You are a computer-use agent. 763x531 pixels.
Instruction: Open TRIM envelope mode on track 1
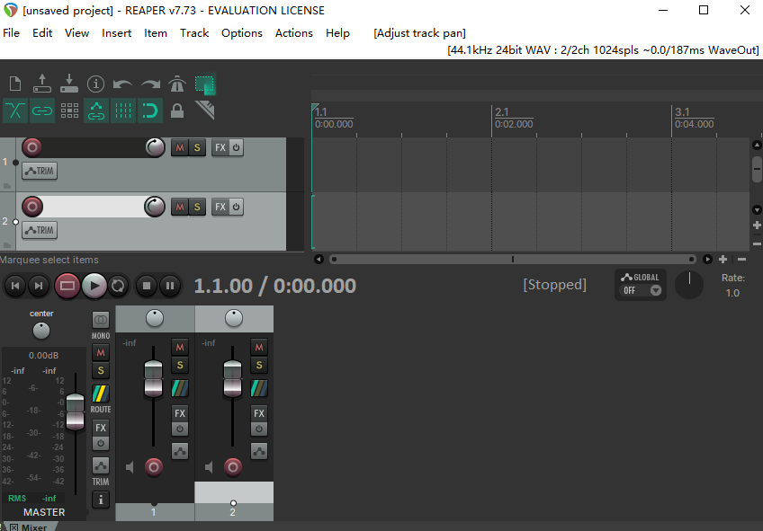point(40,171)
